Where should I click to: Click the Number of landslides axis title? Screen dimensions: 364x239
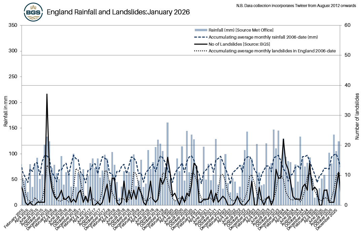(358, 115)
